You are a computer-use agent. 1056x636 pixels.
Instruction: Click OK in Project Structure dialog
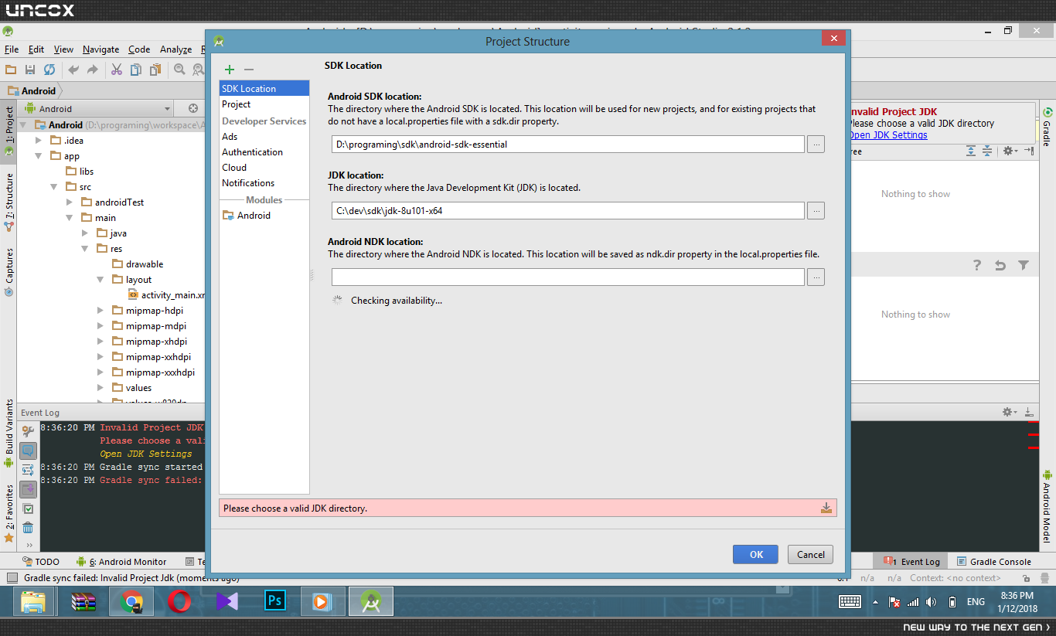756,554
